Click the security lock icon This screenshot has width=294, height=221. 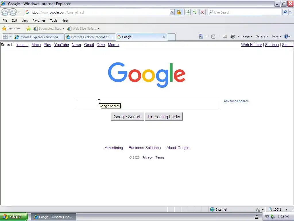click(179, 12)
